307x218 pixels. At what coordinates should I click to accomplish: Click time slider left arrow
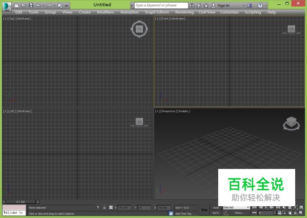[4, 202]
